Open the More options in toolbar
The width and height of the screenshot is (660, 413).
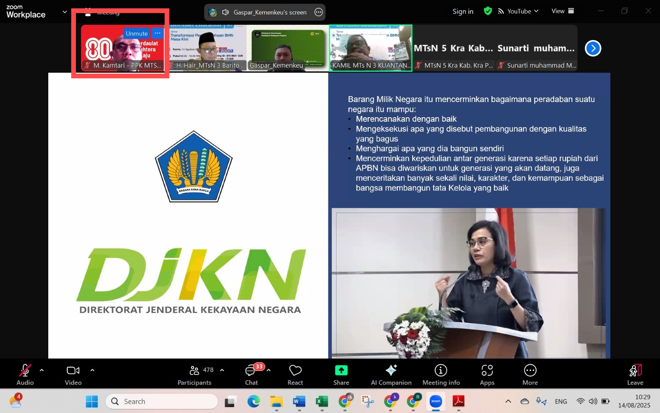click(x=530, y=375)
